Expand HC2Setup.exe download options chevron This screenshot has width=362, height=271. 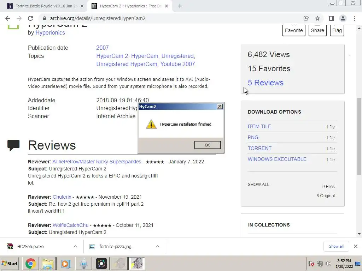(x=75, y=247)
